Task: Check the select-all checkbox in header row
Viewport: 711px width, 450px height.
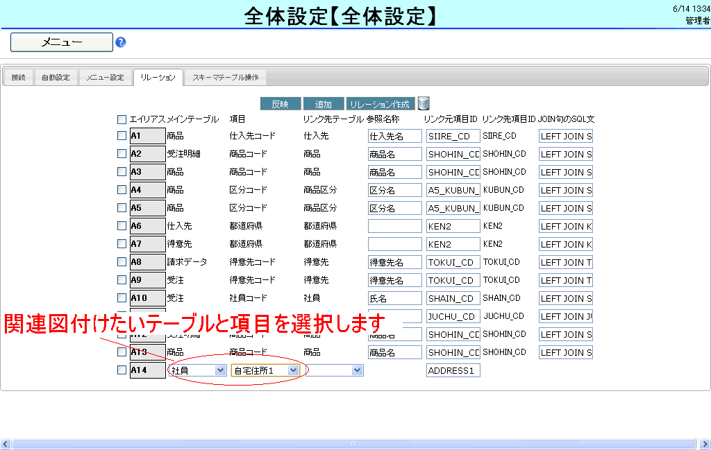Action: pyautogui.click(x=122, y=119)
